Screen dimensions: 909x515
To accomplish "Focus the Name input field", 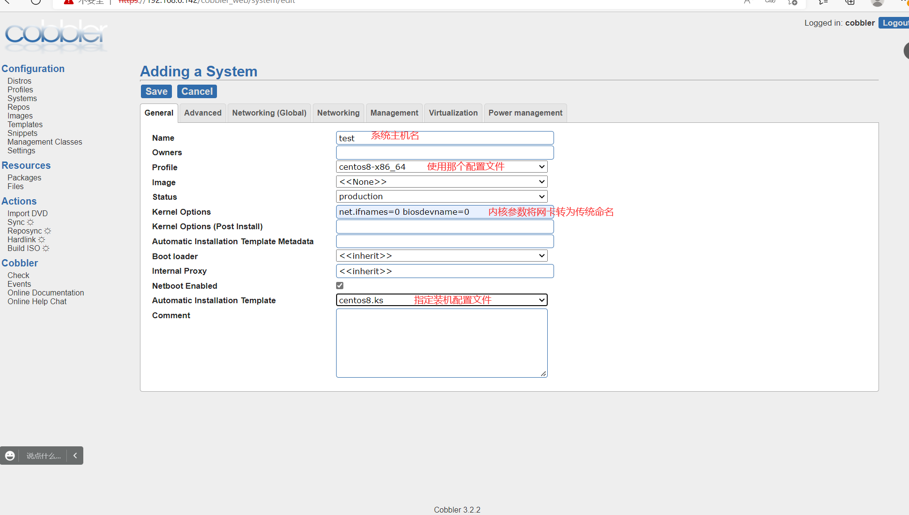I will click(x=445, y=138).
